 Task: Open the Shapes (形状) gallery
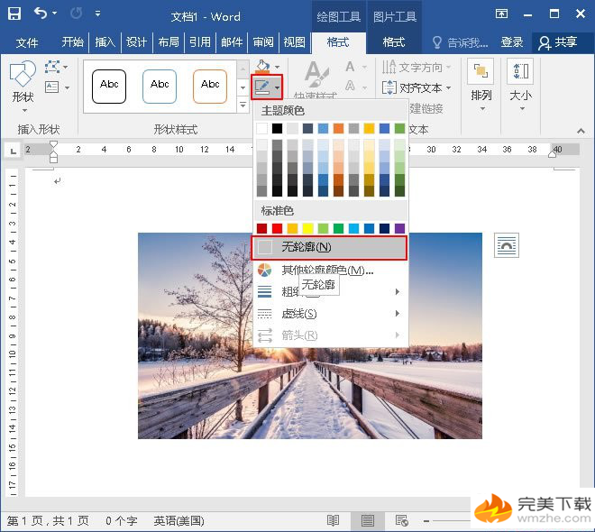tap(23, 84)
